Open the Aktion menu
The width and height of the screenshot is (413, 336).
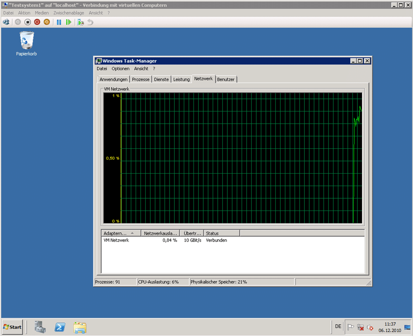24,13
